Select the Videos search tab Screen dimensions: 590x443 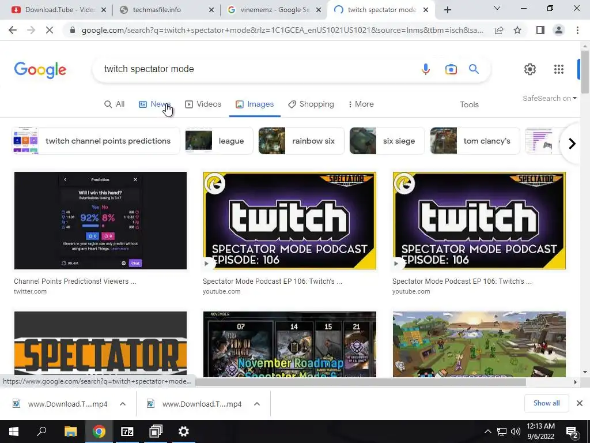tap(203, 104)
